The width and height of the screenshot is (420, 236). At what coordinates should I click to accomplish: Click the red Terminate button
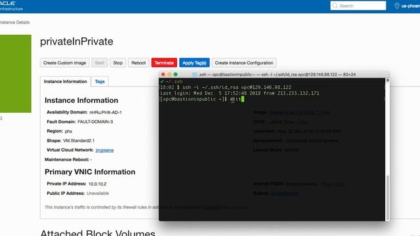[164, 63]
